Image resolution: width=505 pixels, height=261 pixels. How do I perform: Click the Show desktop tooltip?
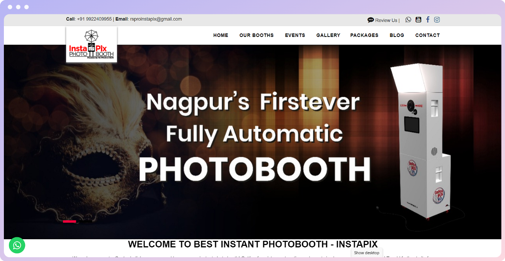[x=366, y=253]
